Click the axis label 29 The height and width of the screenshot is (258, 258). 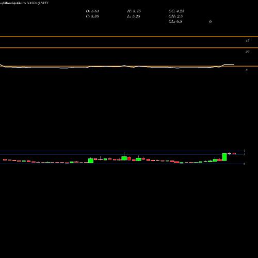click(247, 52)
